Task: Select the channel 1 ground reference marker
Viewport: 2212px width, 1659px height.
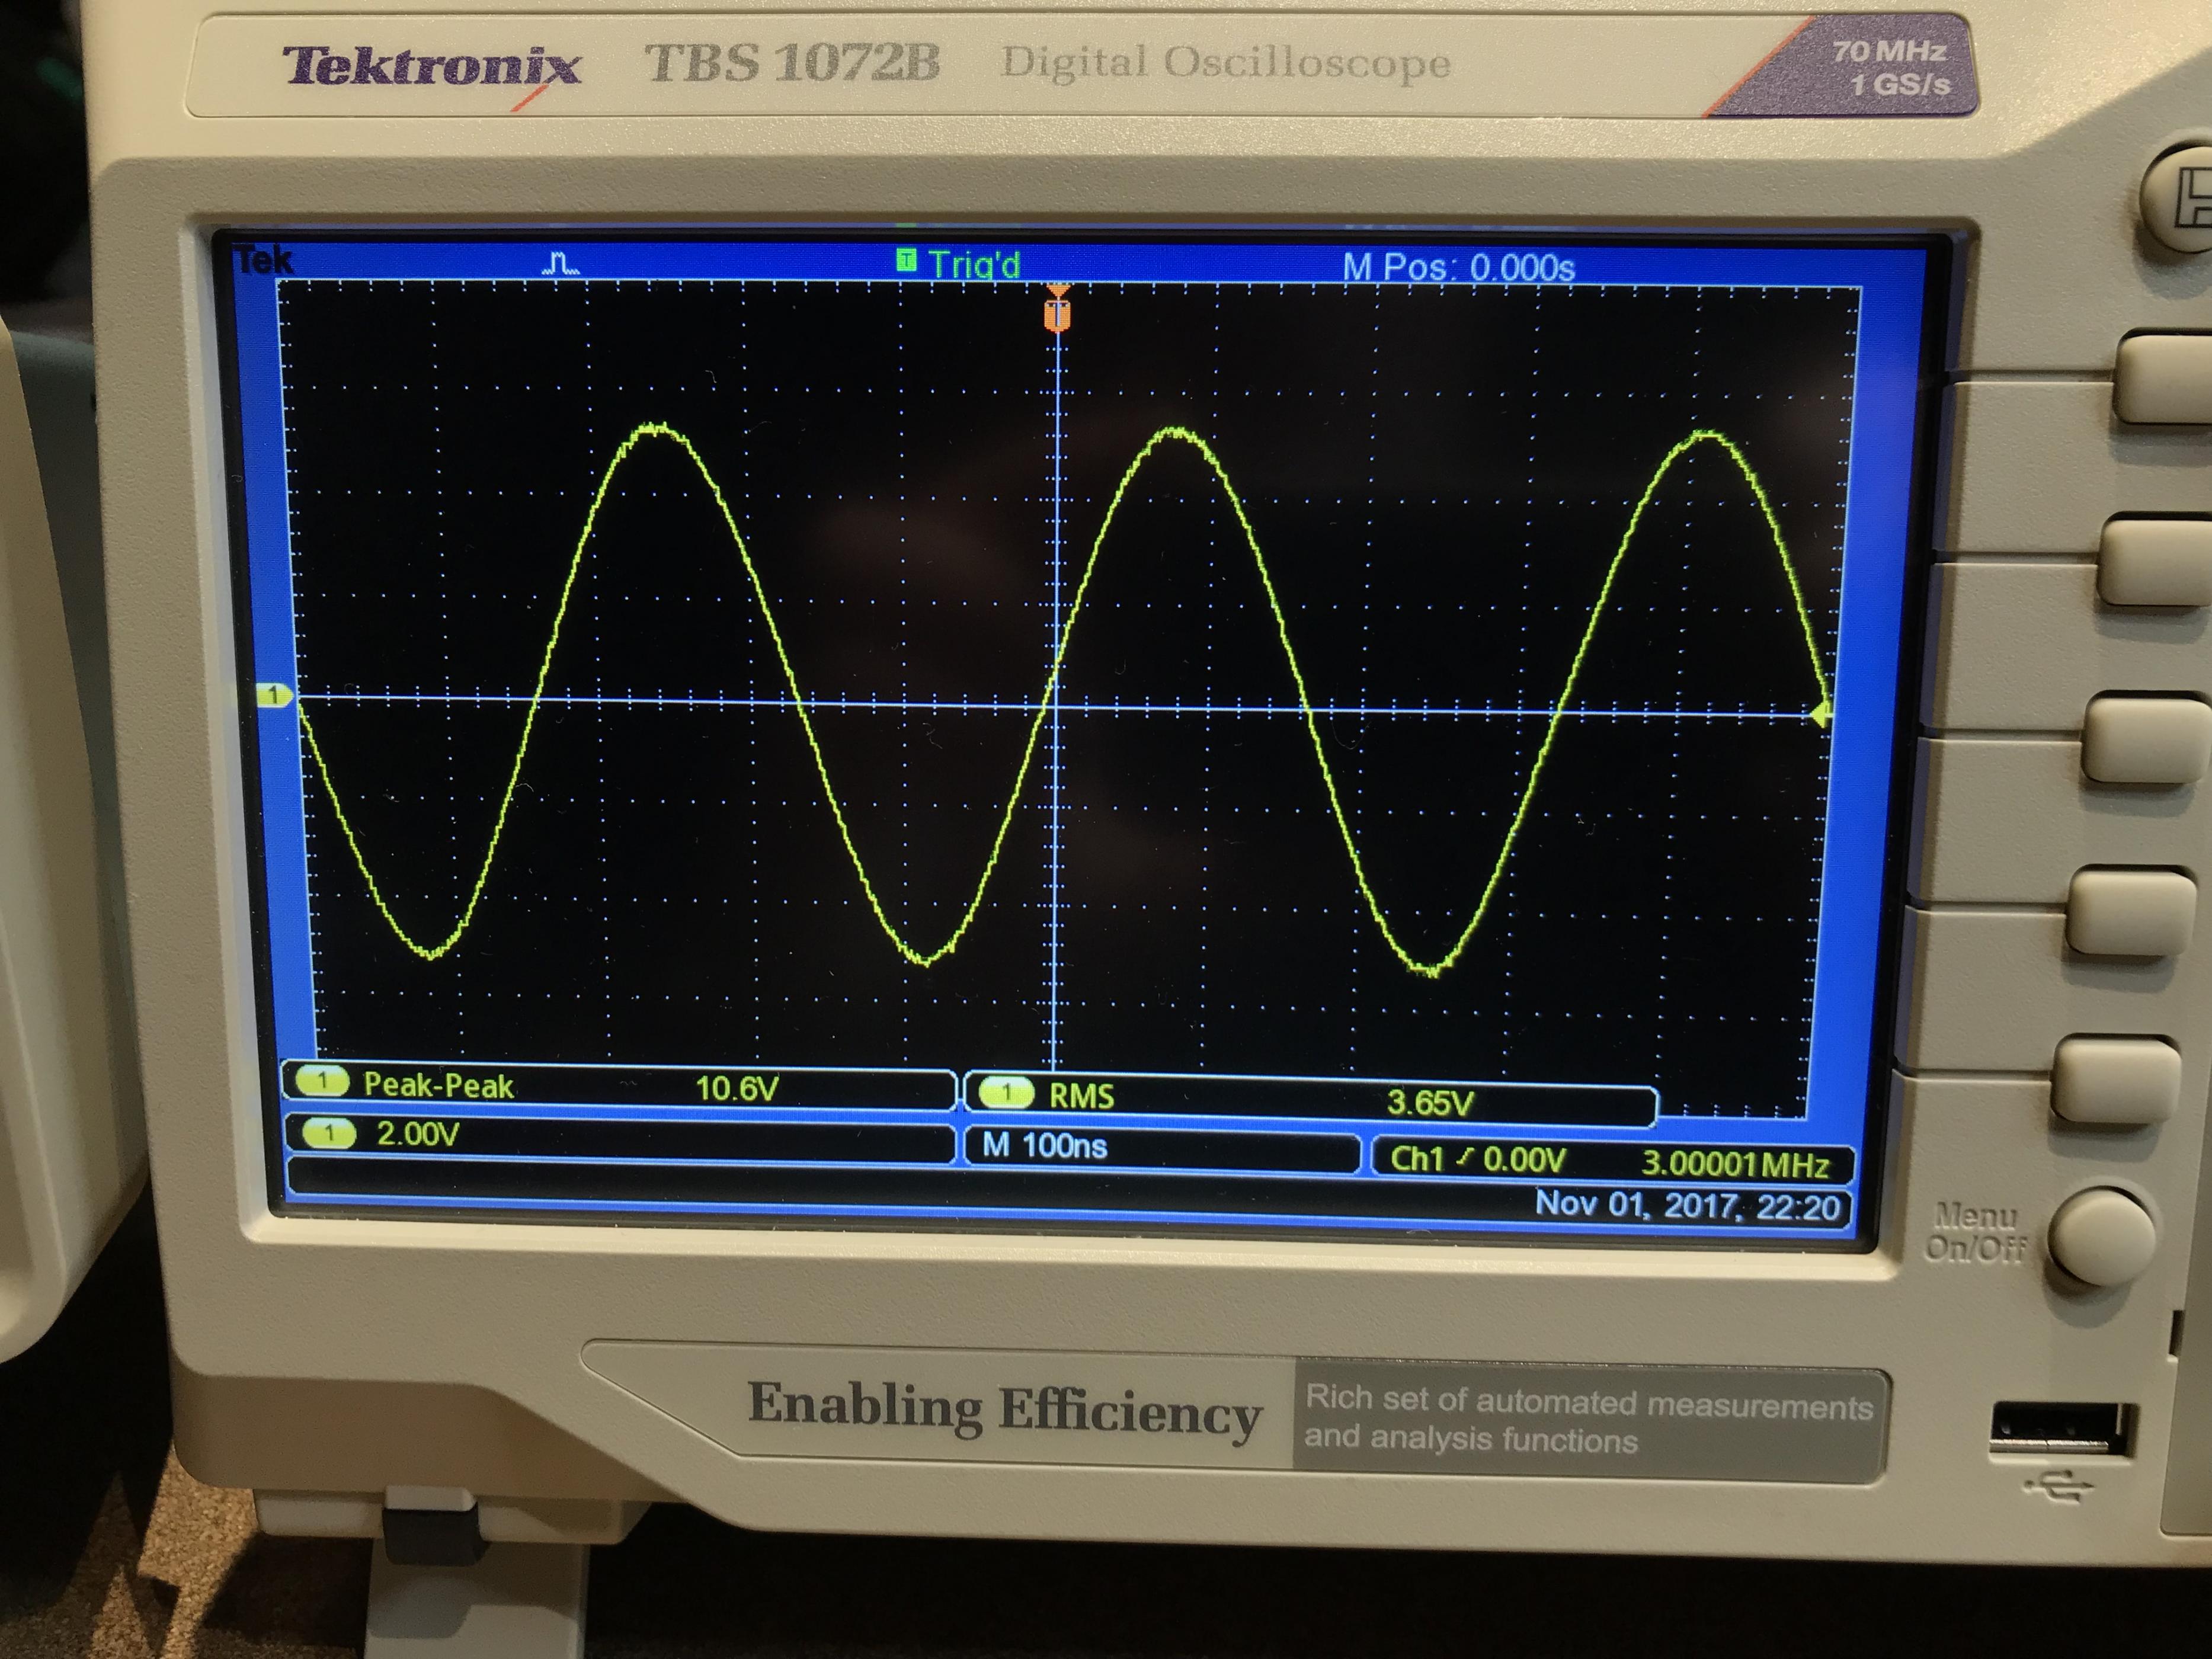Action: (x=274, y=695)
